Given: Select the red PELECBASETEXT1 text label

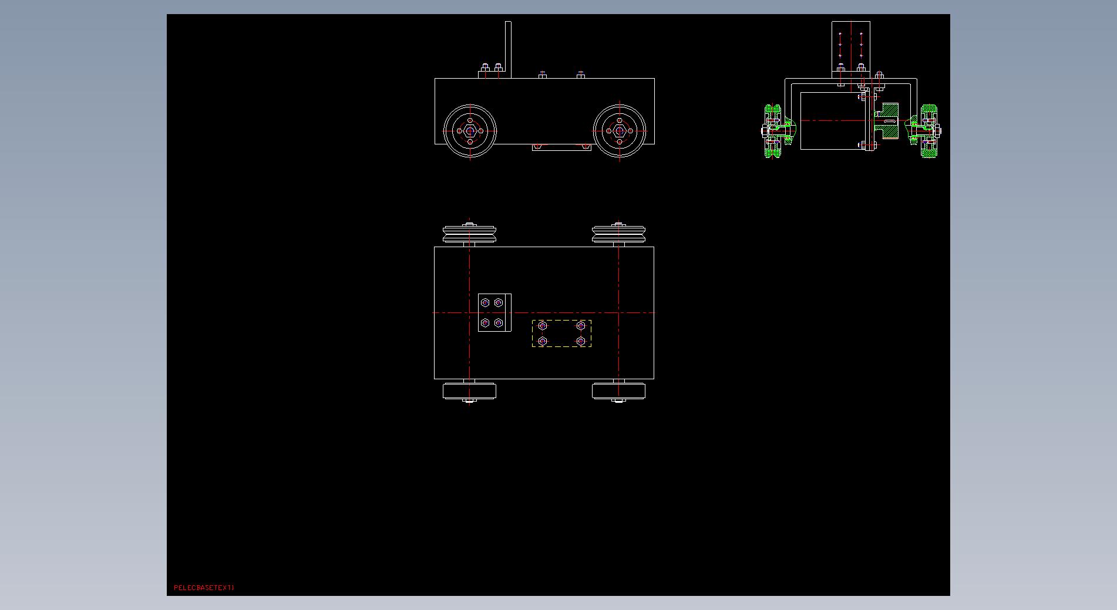Looking at the screenshot, I should coord(204,588).
